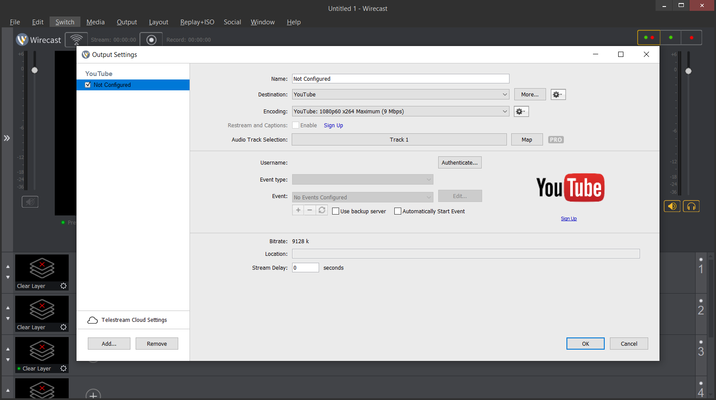Click the Remove button
The width and height of the screenshot is (716, 400).
pyautogui.click(x=157, y=344)
